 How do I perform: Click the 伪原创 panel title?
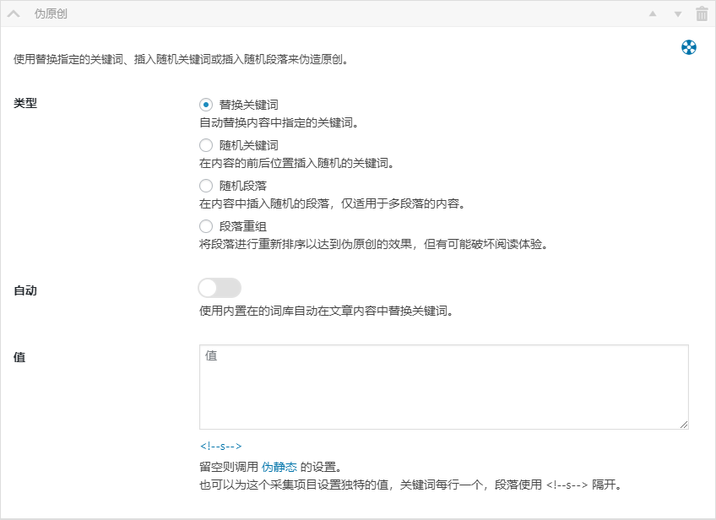tap(51, 14)
